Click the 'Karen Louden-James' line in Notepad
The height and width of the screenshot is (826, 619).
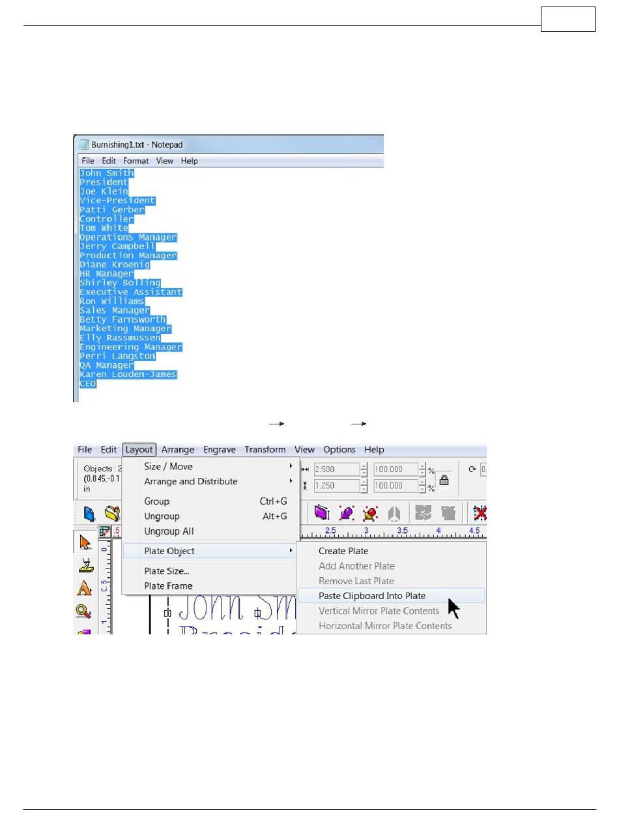point(128,374)
